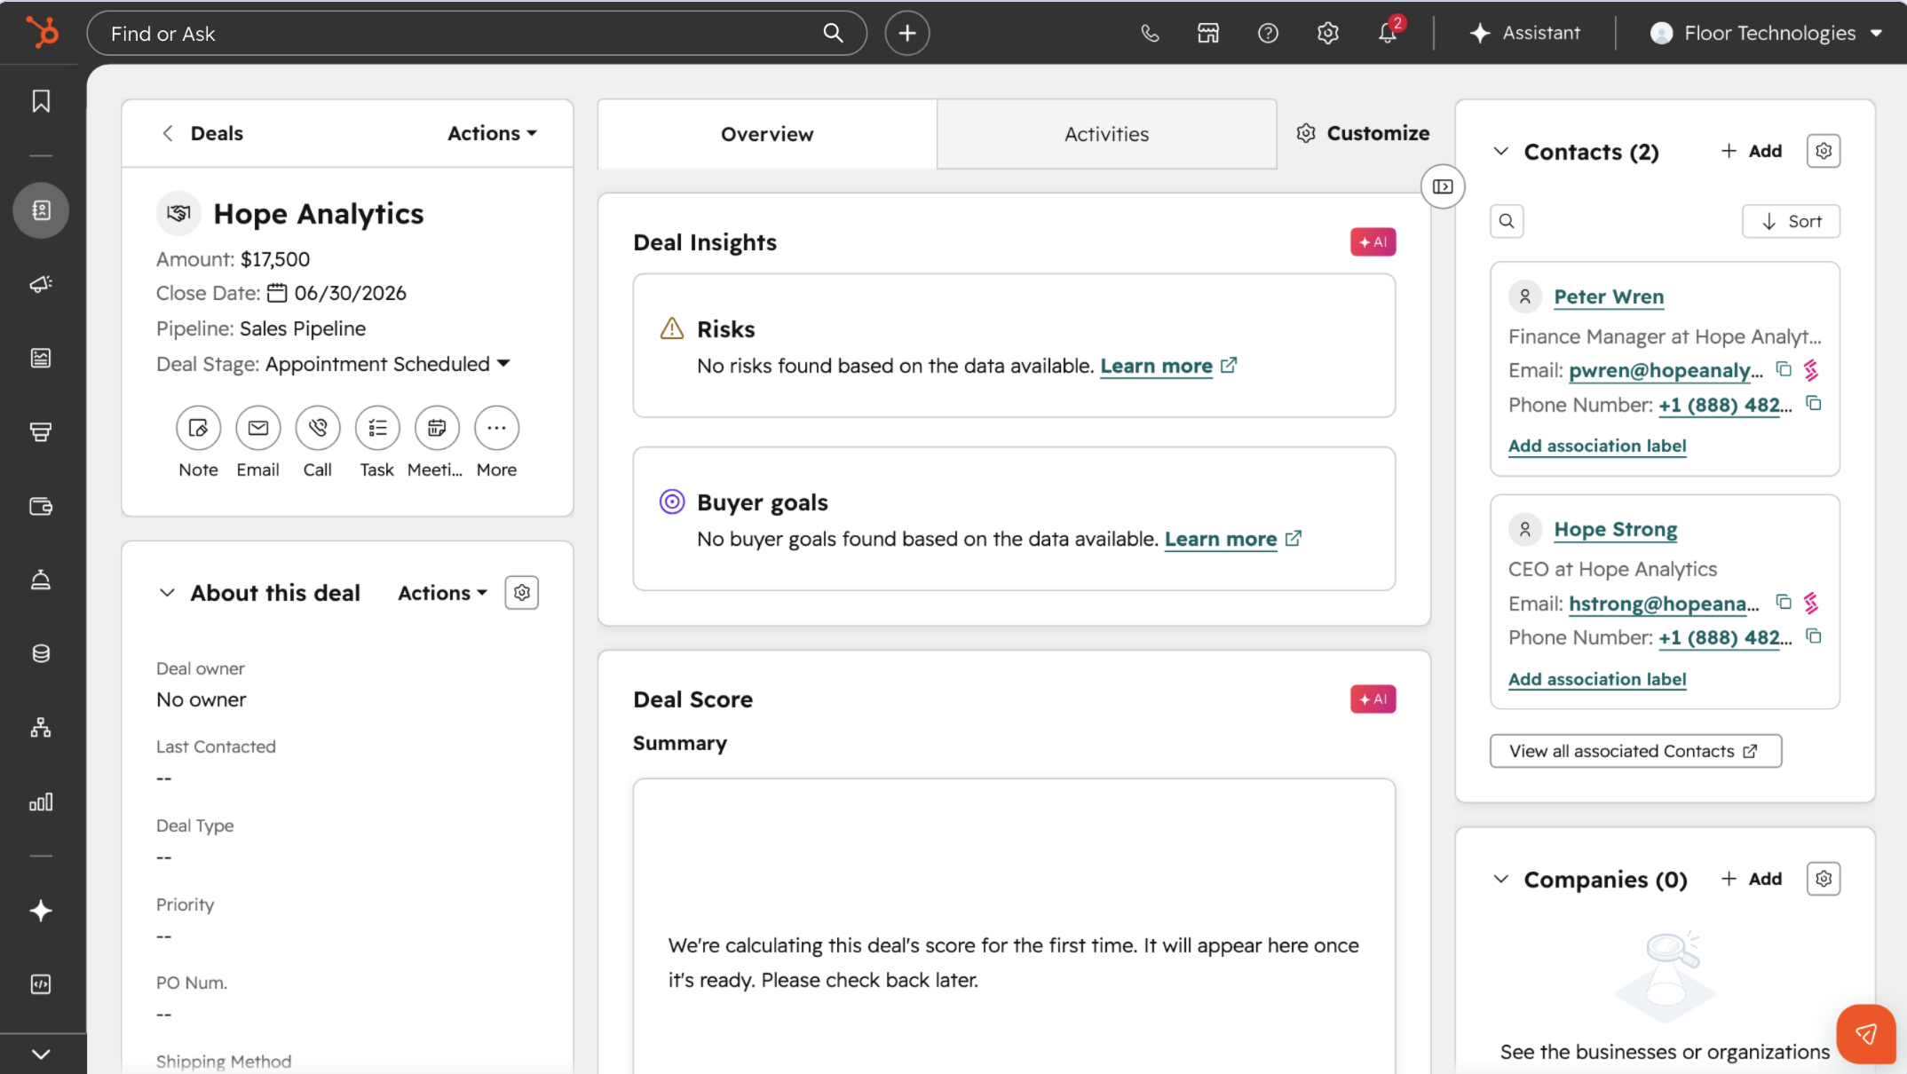The height and width of the screenshot is (1074, 1907).
Task: Click Customize for the record tabs
Action: [x=1363, y=133]
